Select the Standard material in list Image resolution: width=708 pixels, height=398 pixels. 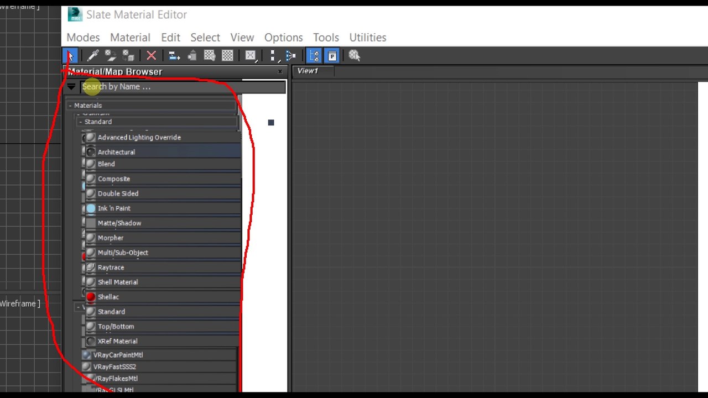tap(162, 312)
